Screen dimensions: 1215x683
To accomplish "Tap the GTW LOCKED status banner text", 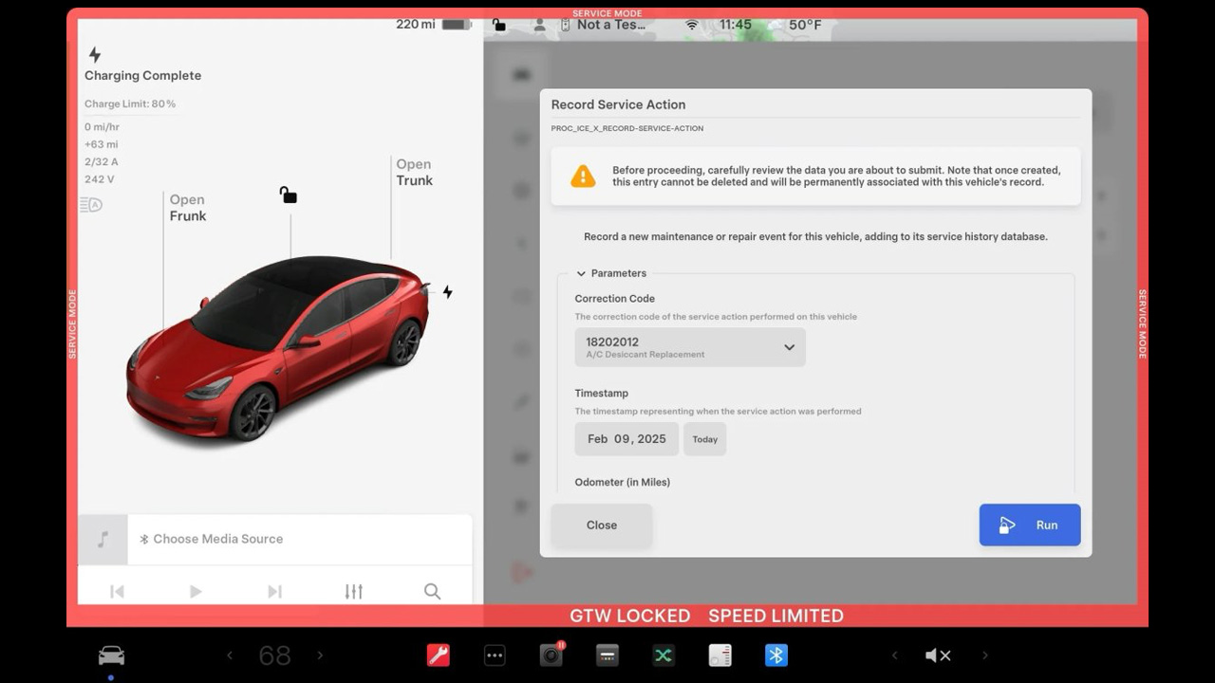I will (x=630, y=616).
